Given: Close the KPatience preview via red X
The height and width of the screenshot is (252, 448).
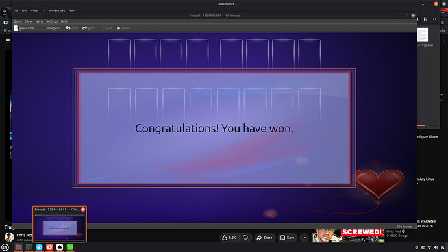Looking at the screenshot, I should [x=83, y=209].
